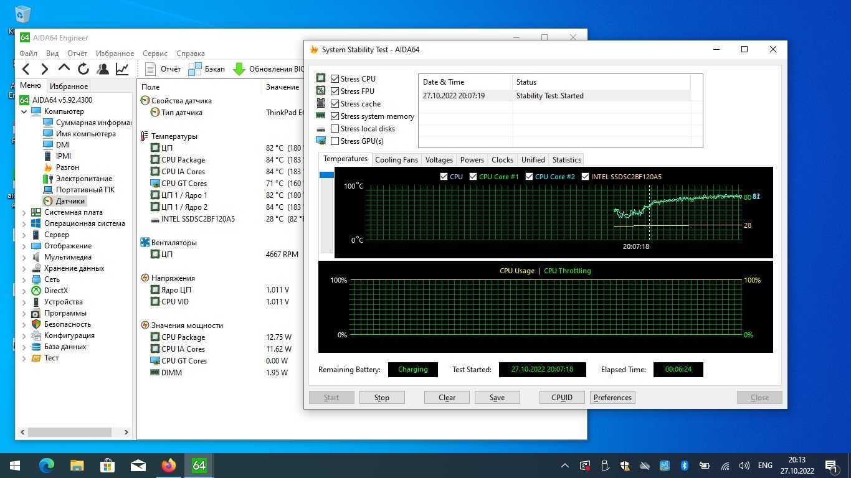Expand the Отображение tree node
Viewport: 851px width, 478px height.
tap(24, 246)
